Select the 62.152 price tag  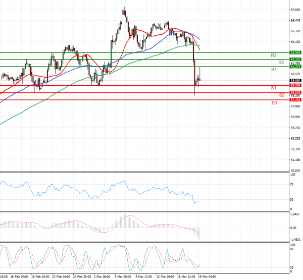click(x=295, y=60)
